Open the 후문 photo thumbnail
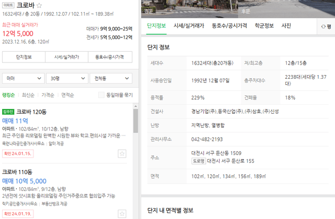 [x=286, y=9]
